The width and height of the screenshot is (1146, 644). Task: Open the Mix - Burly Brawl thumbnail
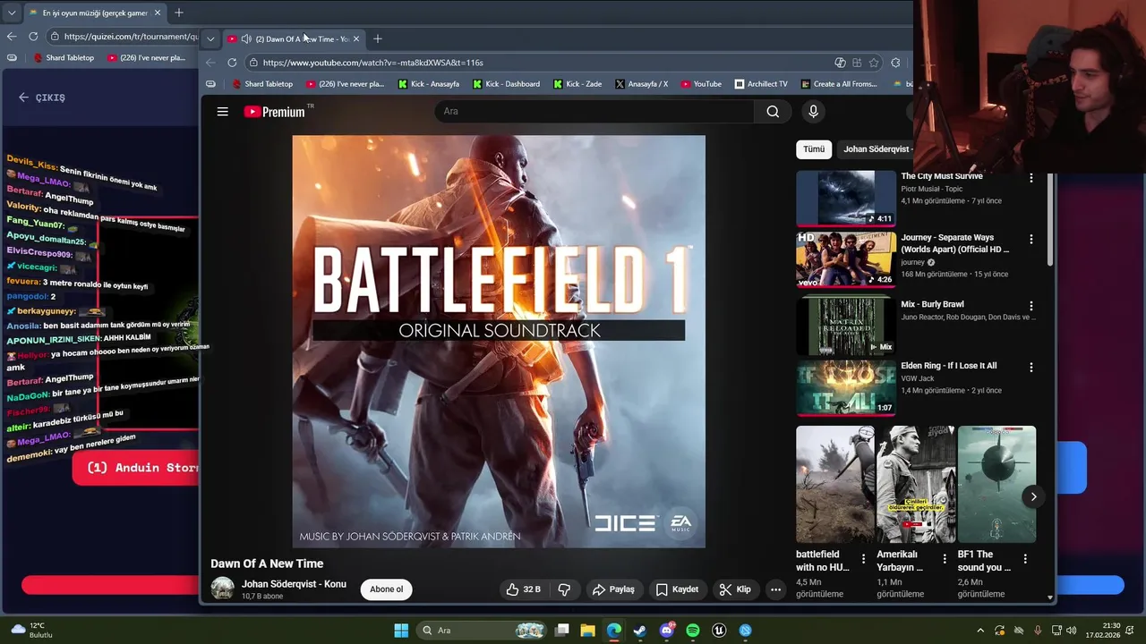click(846, 326)
